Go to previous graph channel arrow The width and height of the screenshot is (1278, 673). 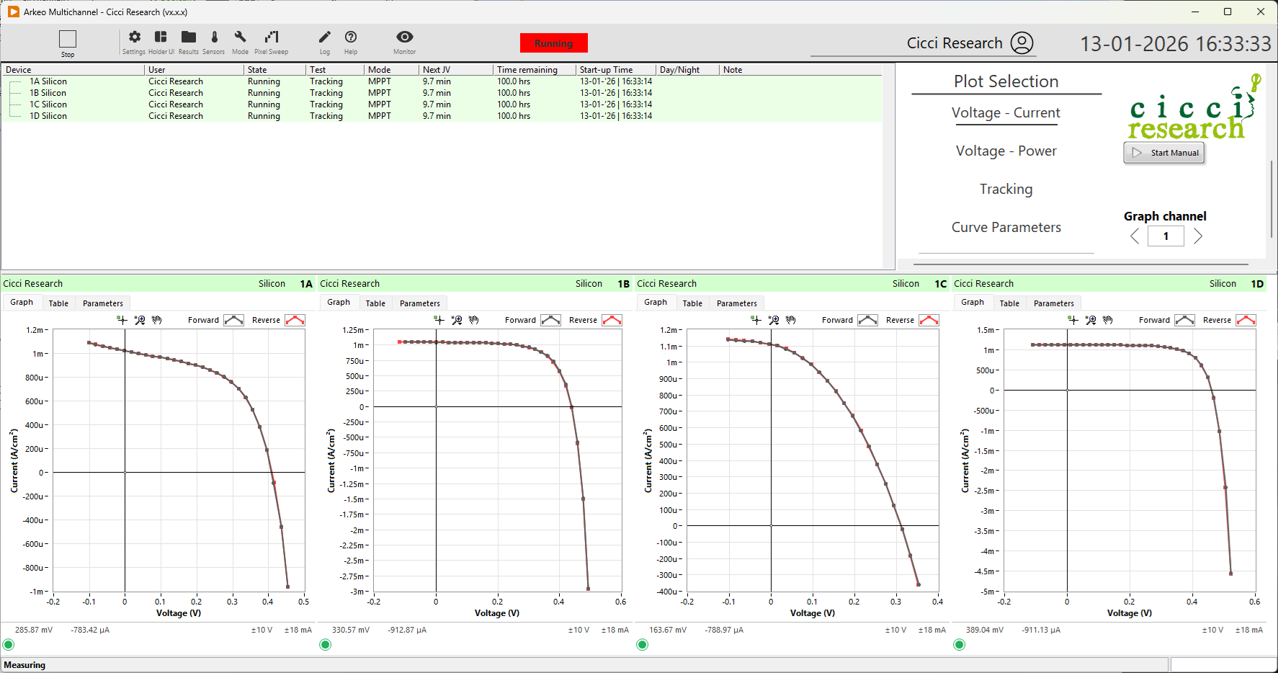click(1135, 236)
